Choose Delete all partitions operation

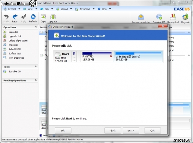pos(18,41)
